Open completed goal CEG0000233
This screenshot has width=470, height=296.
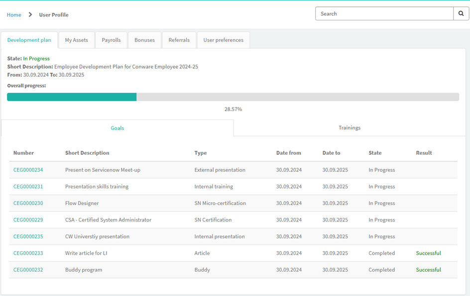[28, 253]
